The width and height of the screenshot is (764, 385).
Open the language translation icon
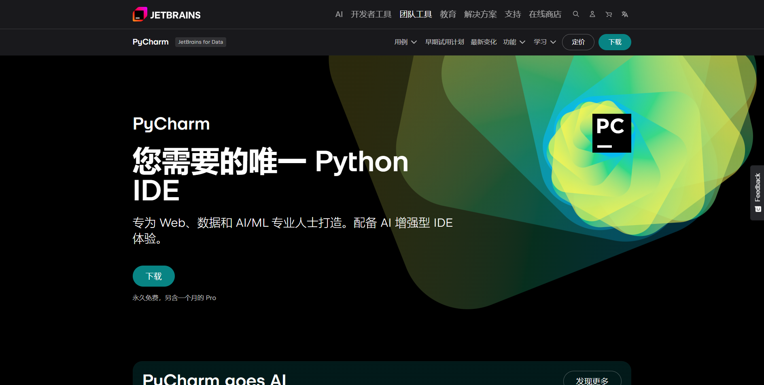[625, 14]
